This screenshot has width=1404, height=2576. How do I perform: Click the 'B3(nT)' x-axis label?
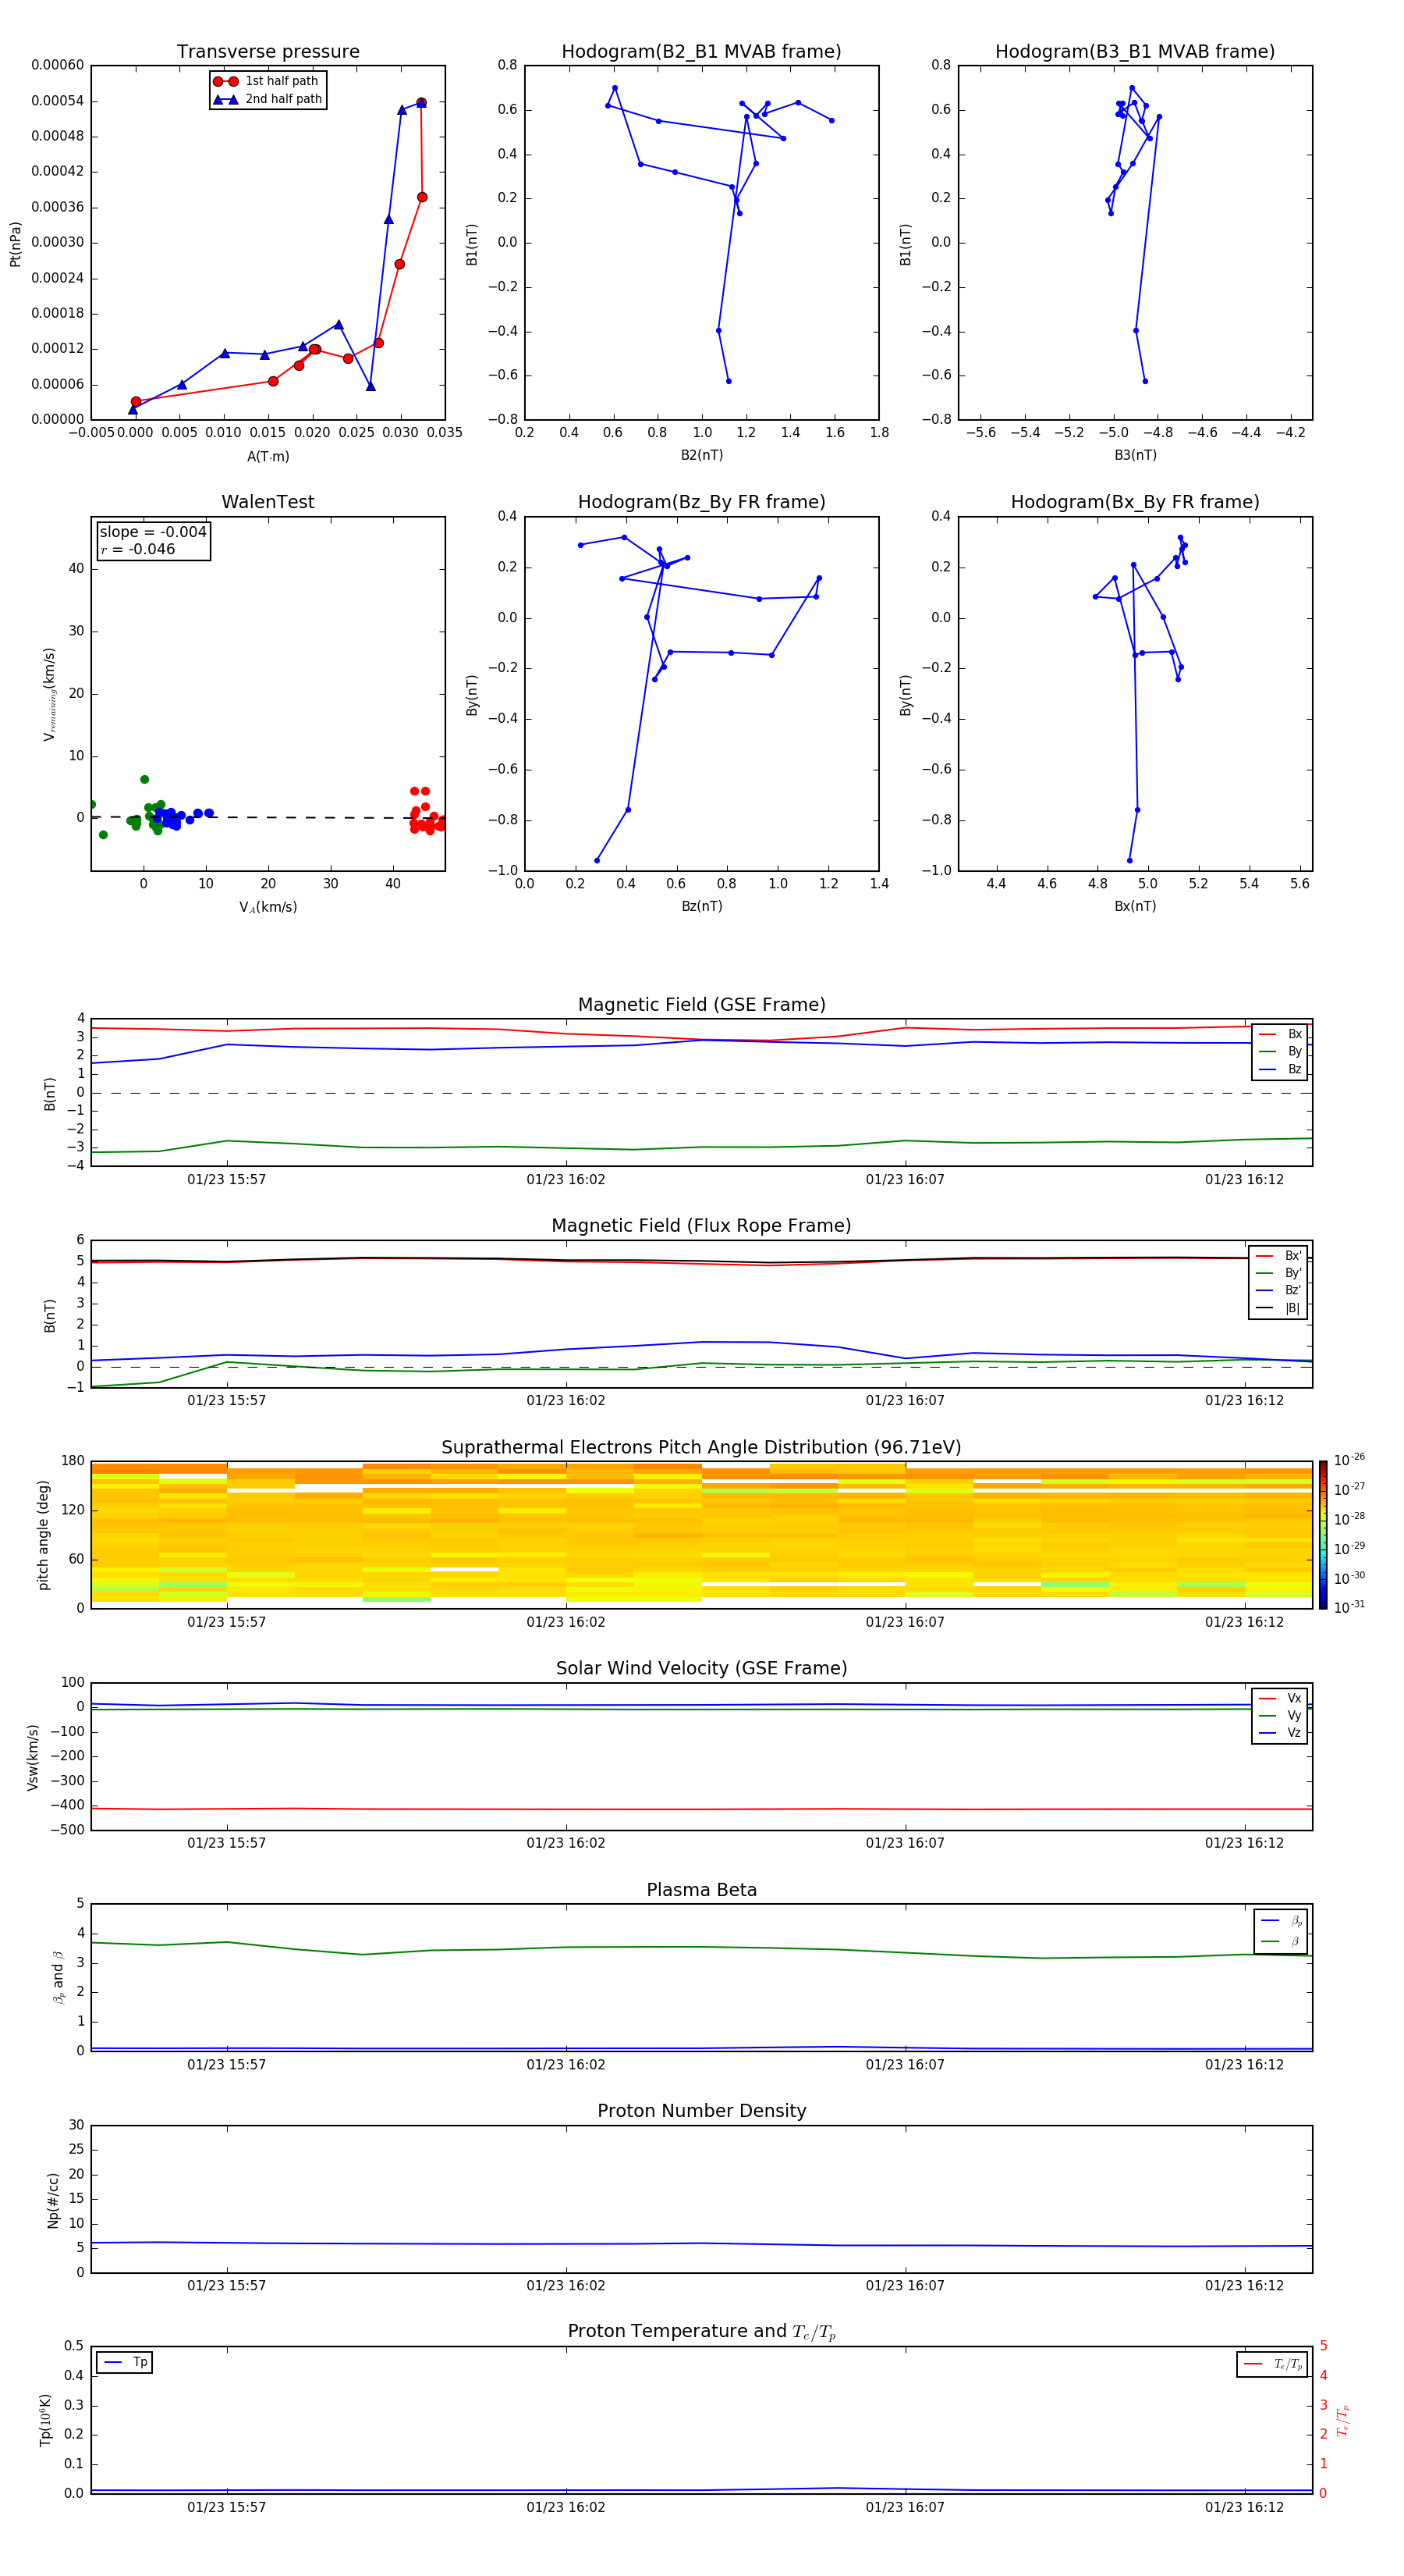tap(1135, 455)
